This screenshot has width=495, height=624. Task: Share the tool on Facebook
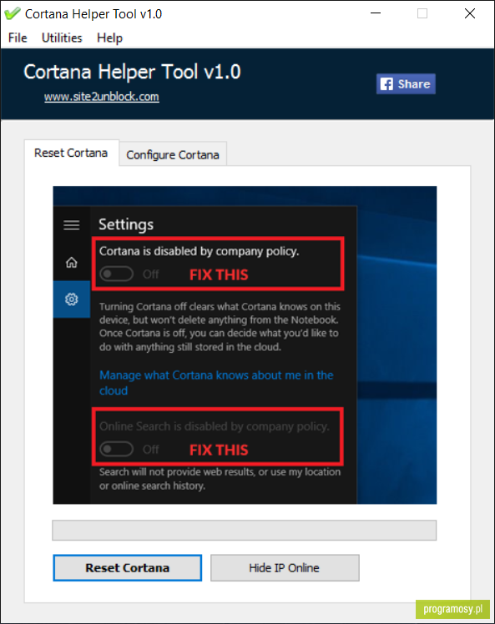coord(406,84)
